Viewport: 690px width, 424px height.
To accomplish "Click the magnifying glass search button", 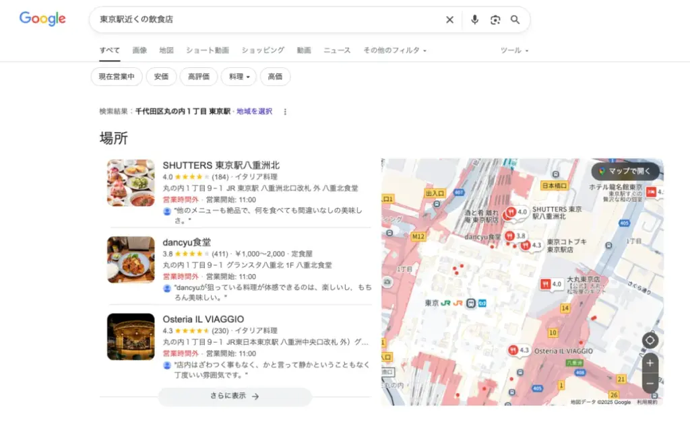I will (x=515, y=20).
